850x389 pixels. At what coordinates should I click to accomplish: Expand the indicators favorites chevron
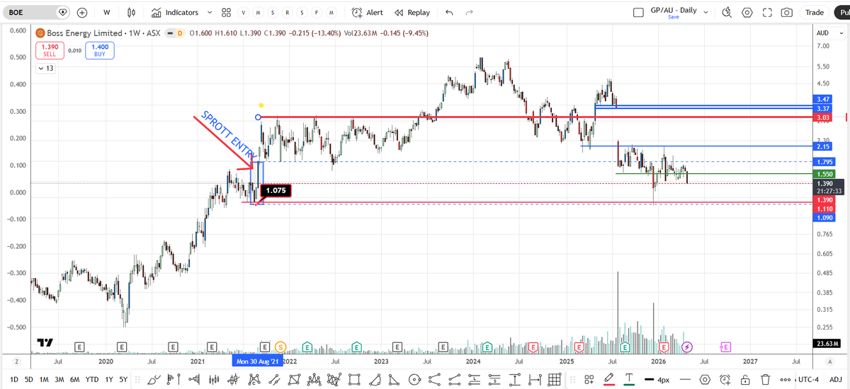(x=209, y=12)
